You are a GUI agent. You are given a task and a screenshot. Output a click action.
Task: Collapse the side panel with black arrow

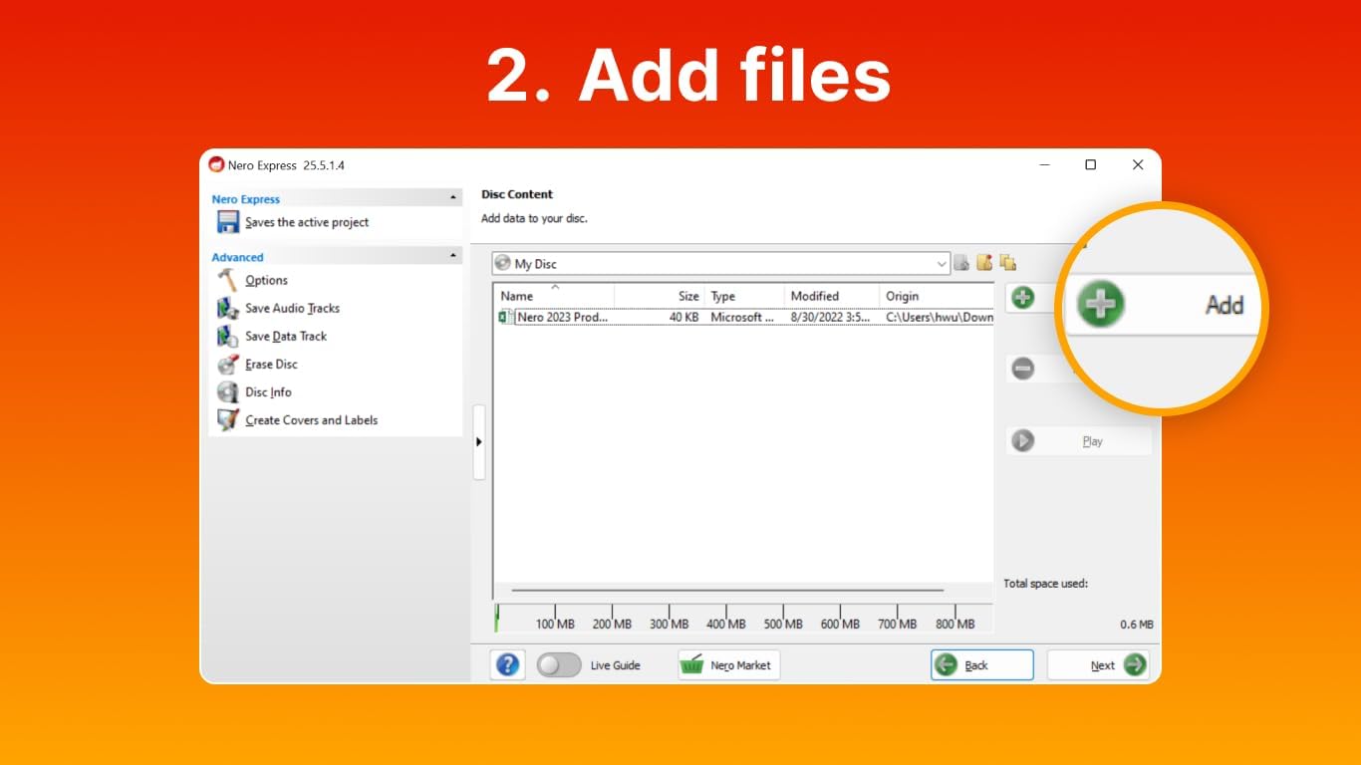click(479, 442)
